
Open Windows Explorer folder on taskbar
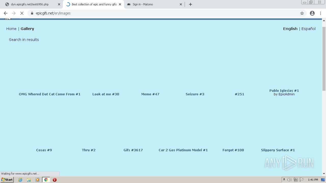(x=29, y=180)
